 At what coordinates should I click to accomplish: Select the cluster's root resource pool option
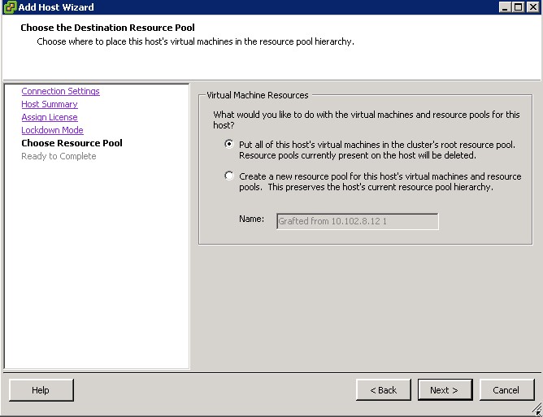click(229, 144)
